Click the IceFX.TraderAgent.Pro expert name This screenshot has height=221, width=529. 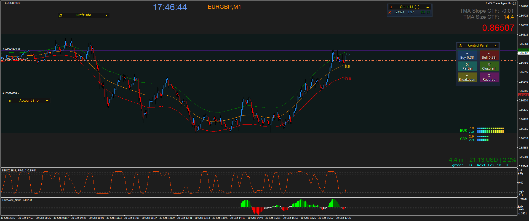(499, 3)
